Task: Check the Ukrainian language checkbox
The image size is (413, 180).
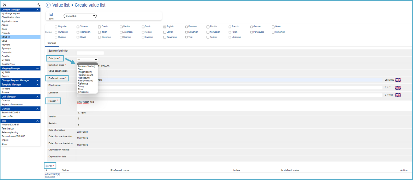Action: click(x=230, y=37)
